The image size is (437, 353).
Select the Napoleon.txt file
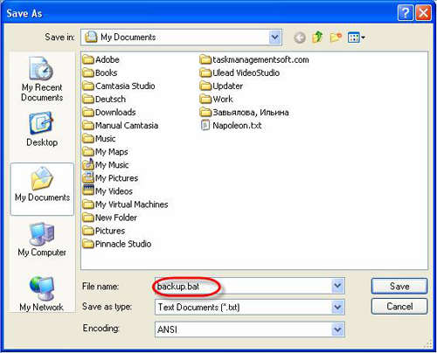[x=231, y=126]
